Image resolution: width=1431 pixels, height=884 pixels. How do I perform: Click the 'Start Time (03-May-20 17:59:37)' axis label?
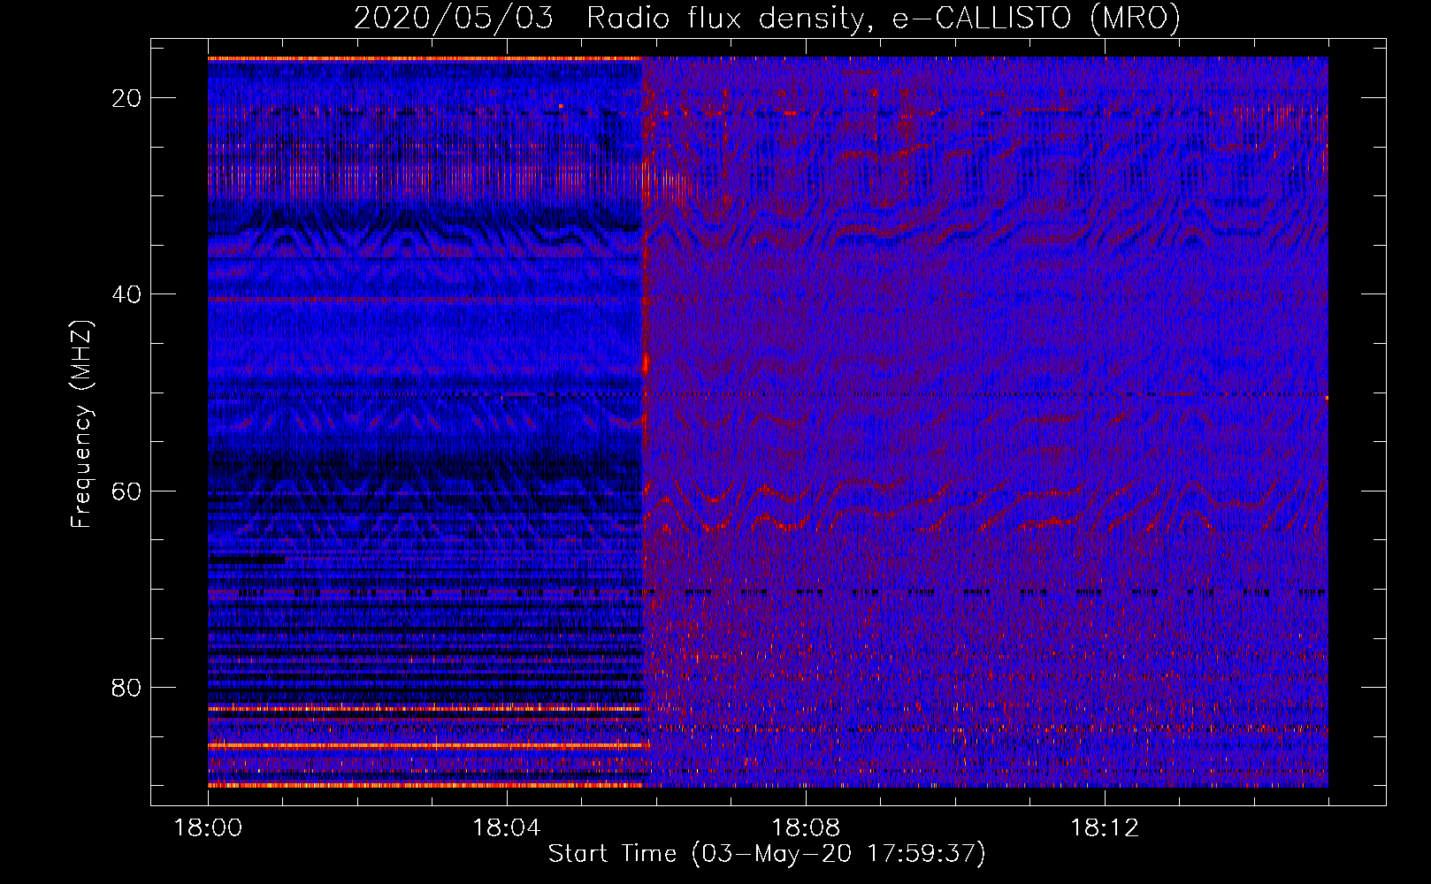[x=767, y=854]
